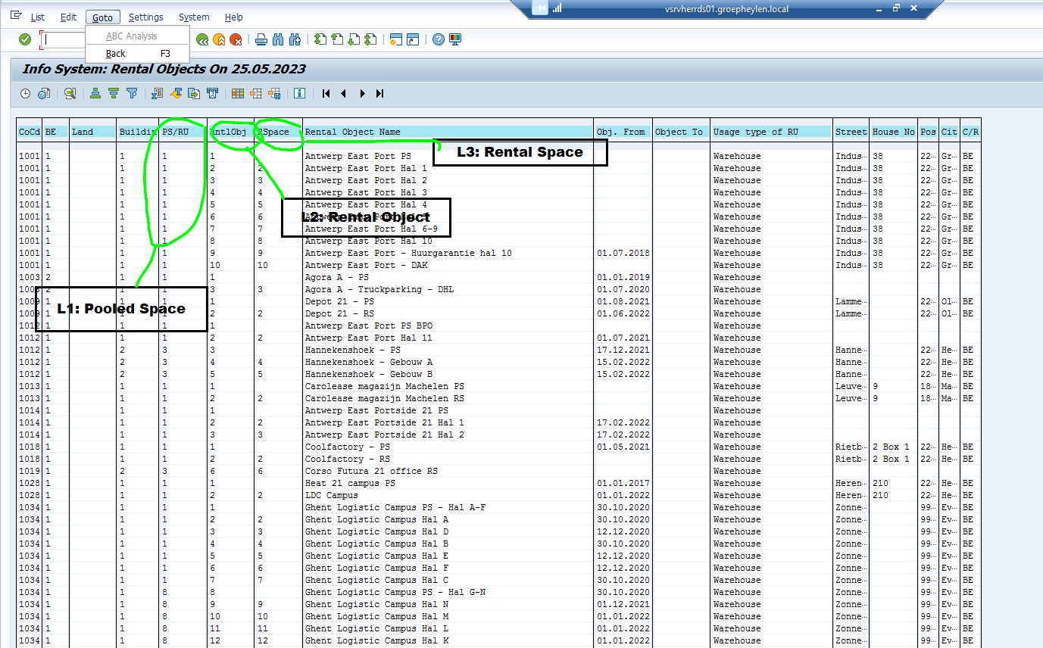Click the clock icon in ALV toolbar
This screenshot has height=648, width=1043.
[25, 93]
